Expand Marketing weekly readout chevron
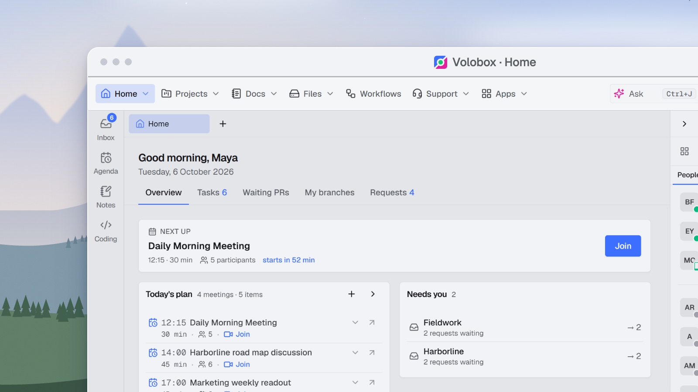 tap(355, 382)
